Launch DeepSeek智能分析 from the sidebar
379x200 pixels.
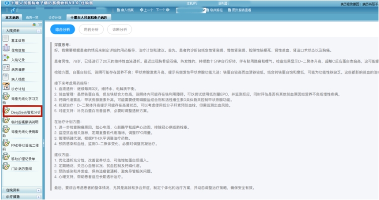pos(23,112)
